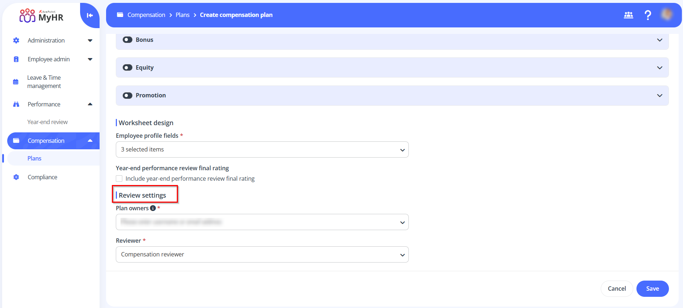Image resolution: width=683 pixels, height=308 pixels.
Task: Expand the Employee admin menu arrow
Action: (x=90, y=59)
